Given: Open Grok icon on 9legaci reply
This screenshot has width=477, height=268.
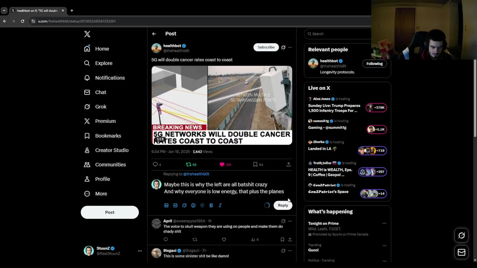Looking at the screenshot, I should [283, 251].
